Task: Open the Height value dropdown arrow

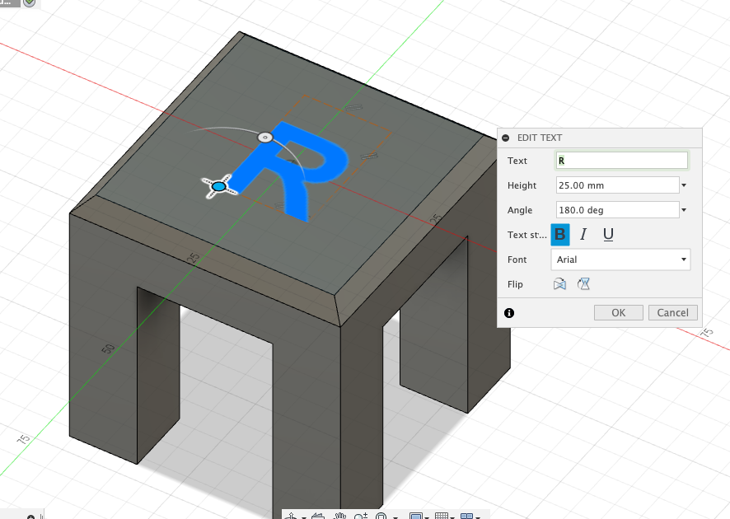Action: (x=684, y=185)
